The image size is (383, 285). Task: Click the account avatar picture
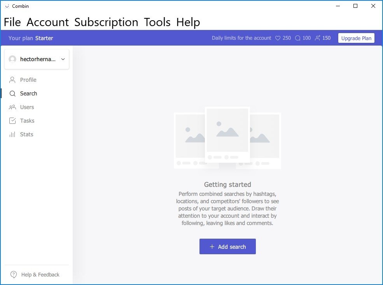point(12,59)
